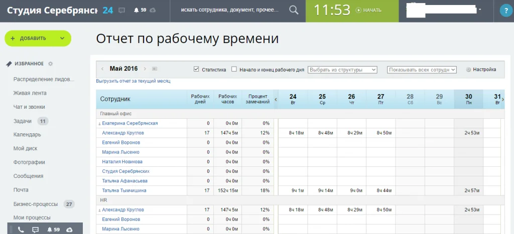Click the Выгрузить отчет за текущий месяц link
Viewport: 514px width, 234px height.
(x=133, y=81)
